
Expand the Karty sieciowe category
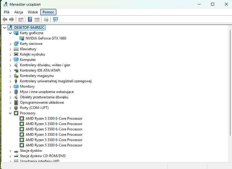click(10, 44)
